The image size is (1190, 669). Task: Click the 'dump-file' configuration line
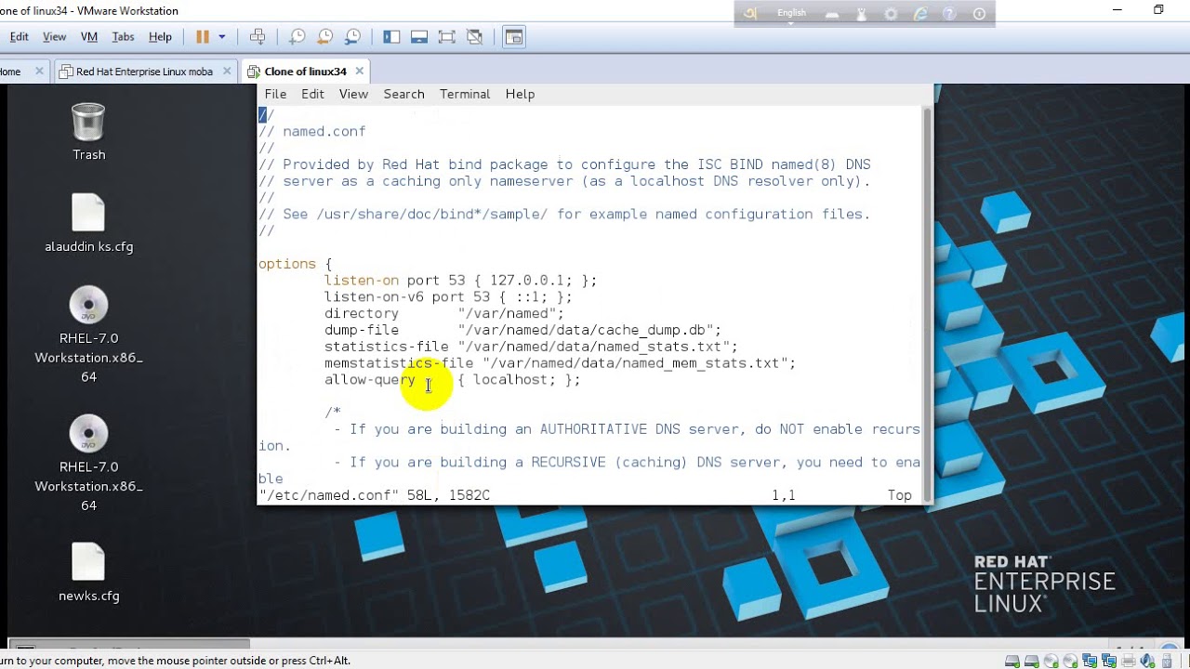click(522, 331)
